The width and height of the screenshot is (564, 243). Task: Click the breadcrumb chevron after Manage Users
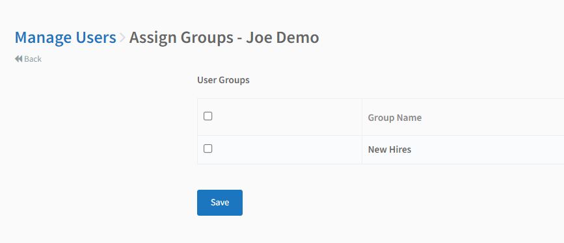point(122,38)
